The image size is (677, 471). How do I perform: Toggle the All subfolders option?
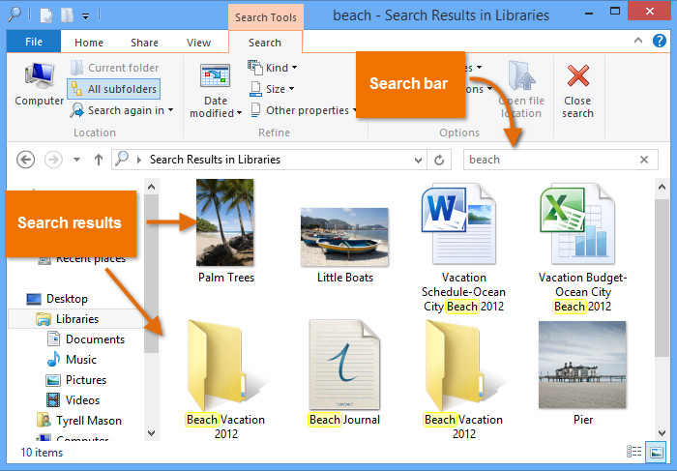click(113, 89)
